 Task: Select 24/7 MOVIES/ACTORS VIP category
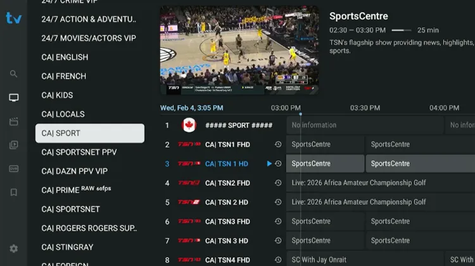pos(90,38)
